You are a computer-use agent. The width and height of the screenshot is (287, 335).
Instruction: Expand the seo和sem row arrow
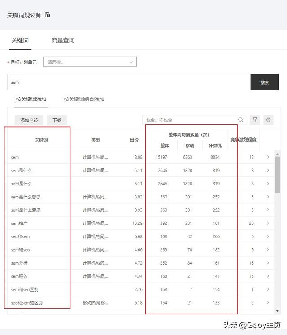tap(268, 236)
